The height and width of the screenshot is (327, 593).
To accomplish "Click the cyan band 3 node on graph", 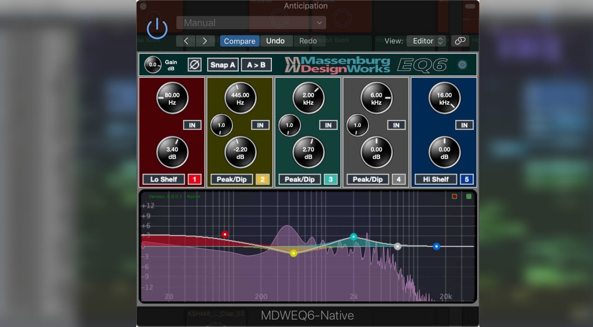I will point(353,237).
